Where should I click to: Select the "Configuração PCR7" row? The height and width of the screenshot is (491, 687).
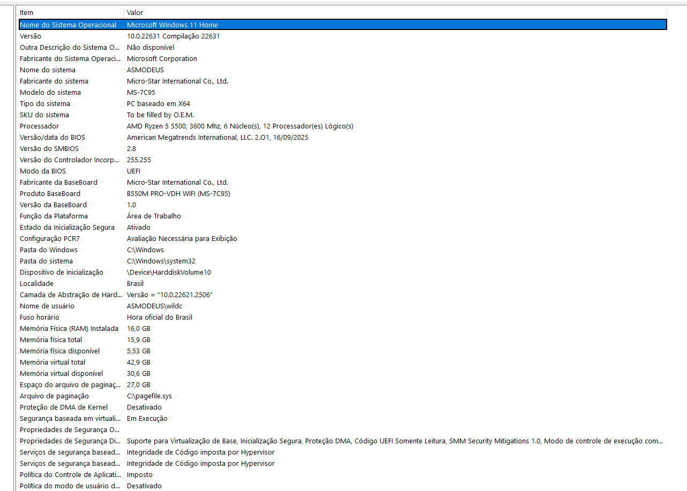[x=343, y=238]
